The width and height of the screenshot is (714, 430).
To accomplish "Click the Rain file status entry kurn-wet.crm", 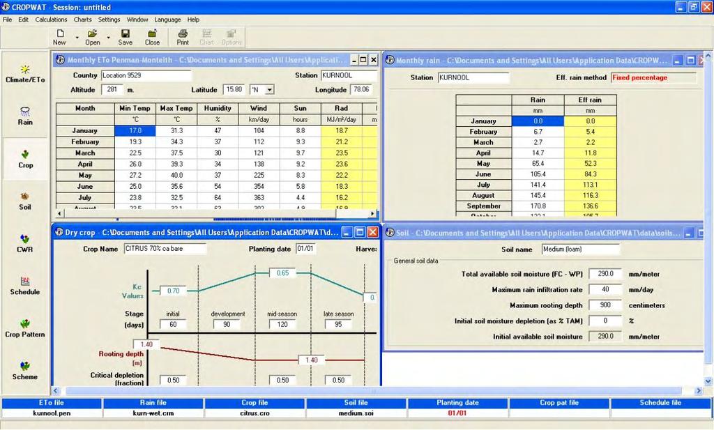I will (x=153, y=413).
